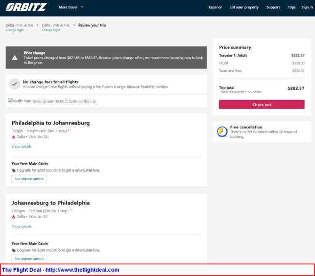
Task: Show details for Philadelphia to Johannesburg flight
Action: tap(22, 146)
